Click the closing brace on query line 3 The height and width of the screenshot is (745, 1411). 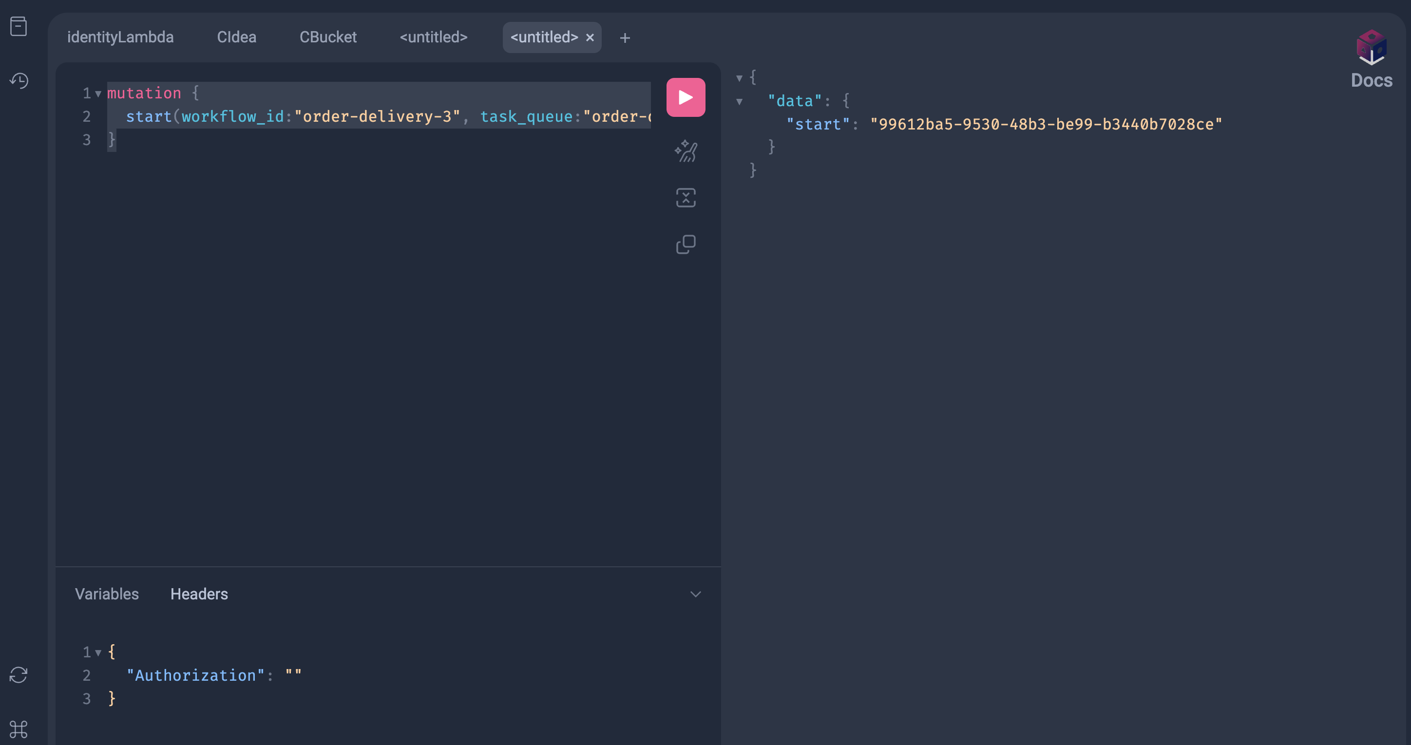tap(112, 140)
